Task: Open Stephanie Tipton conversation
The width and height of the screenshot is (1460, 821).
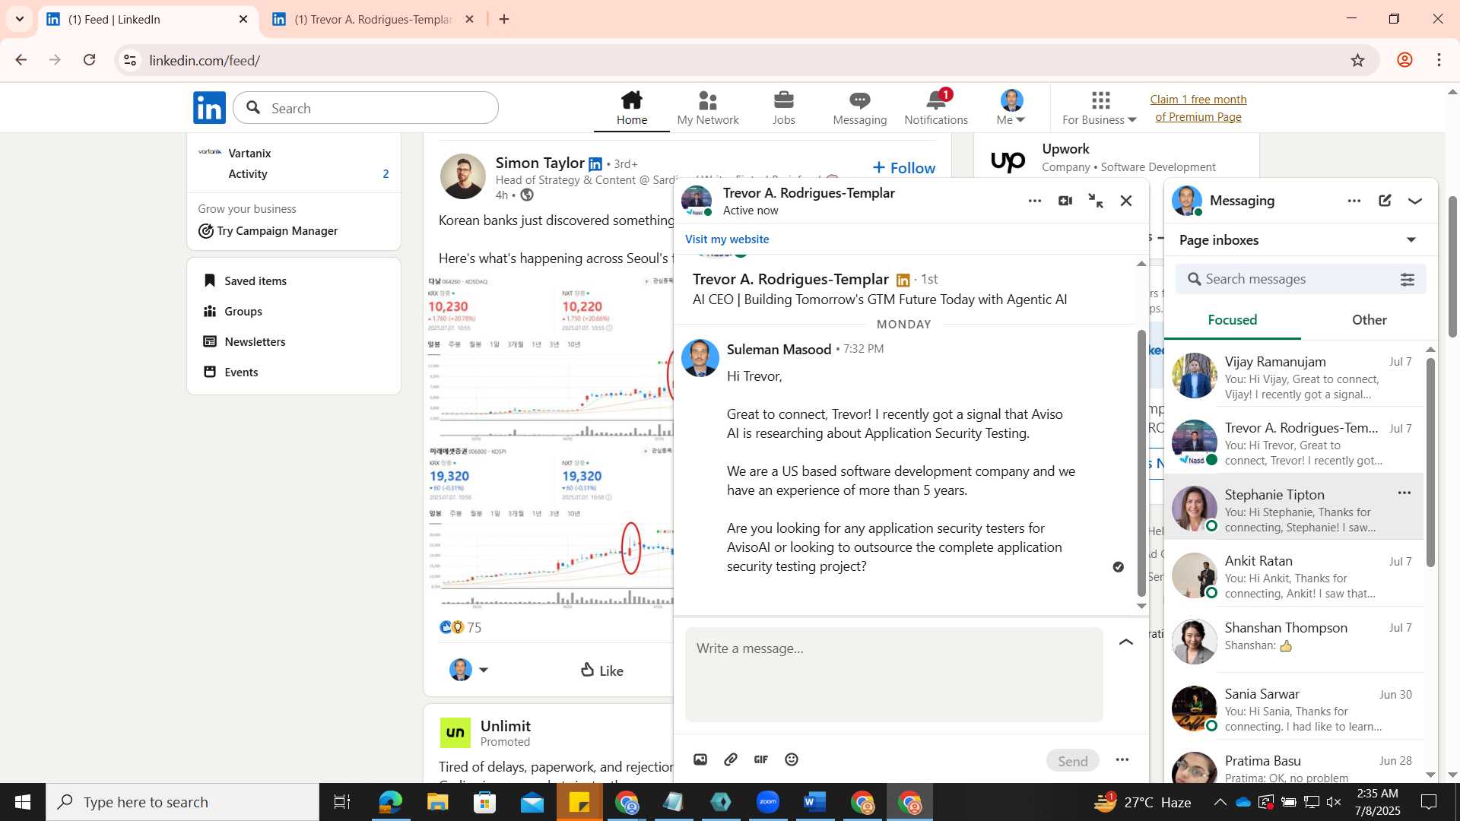Action: coord(1294,508)
